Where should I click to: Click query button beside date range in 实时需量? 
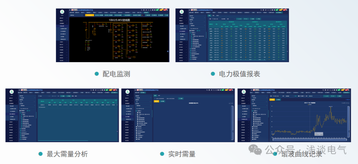coord(181,99)
